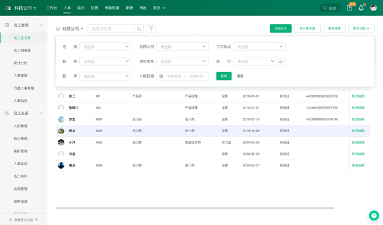Open the upgrade gift icon in header

350,8
